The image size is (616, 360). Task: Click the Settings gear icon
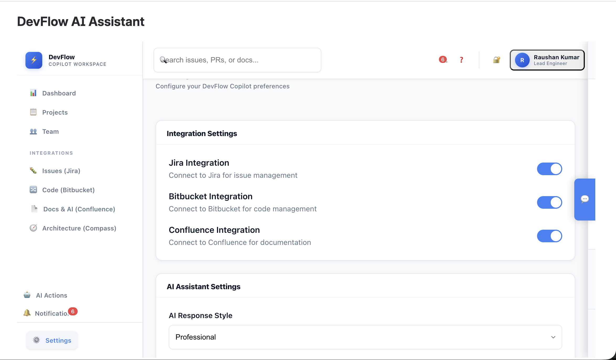[36, 340]
